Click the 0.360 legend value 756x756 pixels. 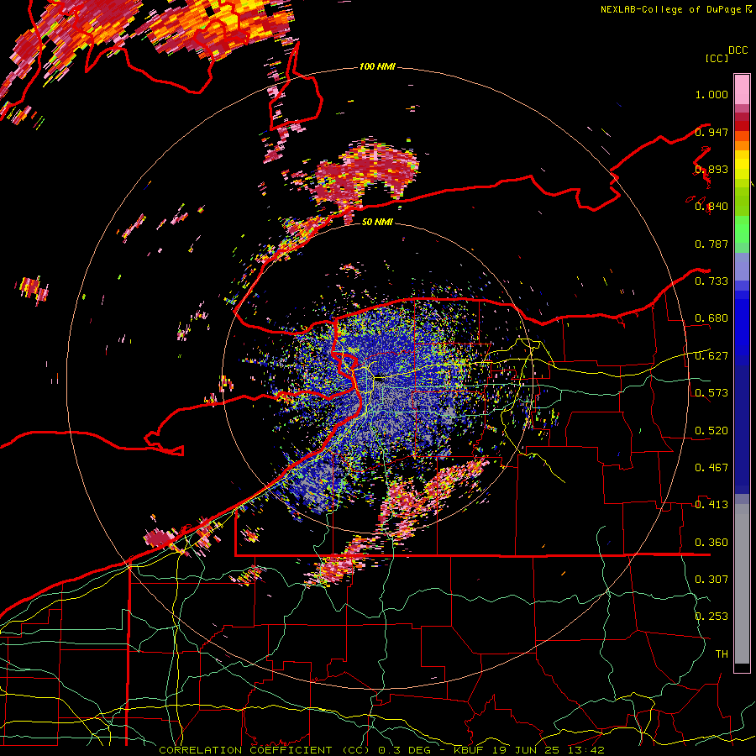(x=711, y=543)
